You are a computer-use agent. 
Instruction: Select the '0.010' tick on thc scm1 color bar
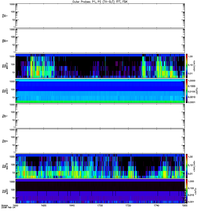coord(191,195)
